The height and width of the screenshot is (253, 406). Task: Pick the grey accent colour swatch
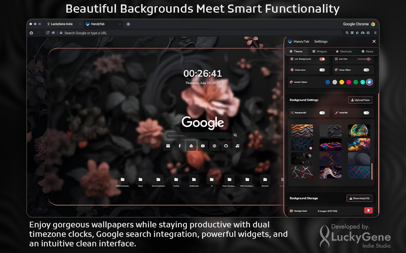pyautogui.click(x=335, y=82)
